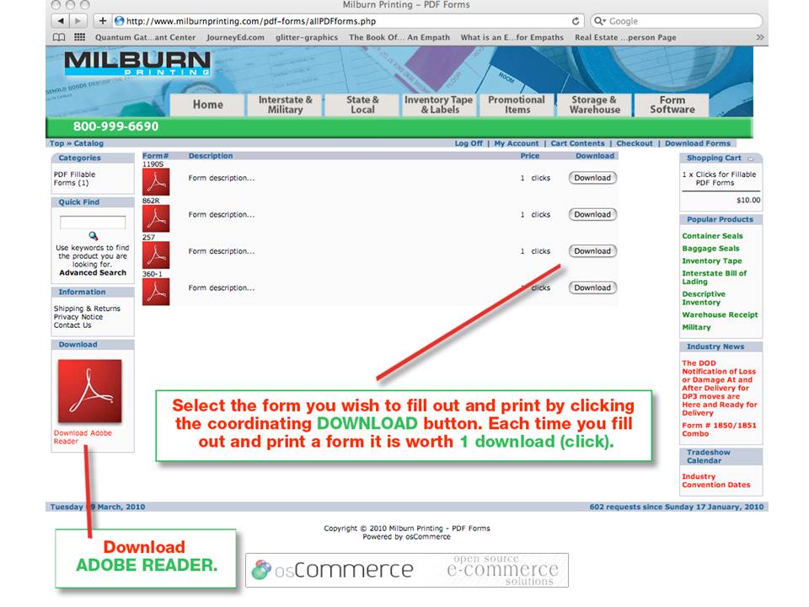Click the Catalog breadcrumb link
The width and height of the screenshot is (809, 607).
coord(88,143)
